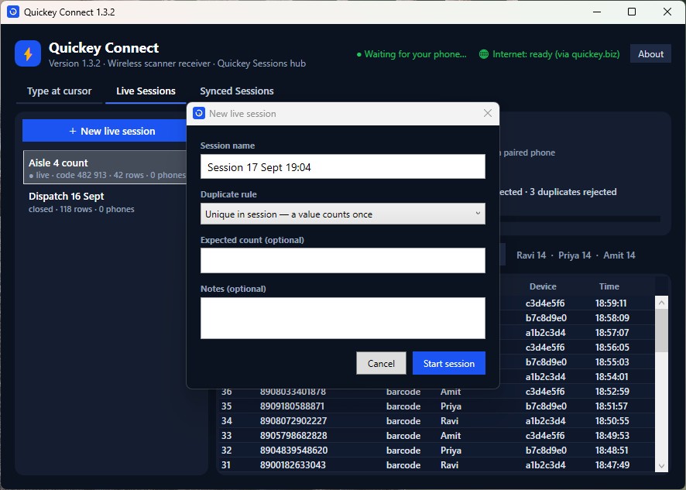Click the + New live session button
The height and width of the screenshot is (490, 686).
(x=105, y=131)
